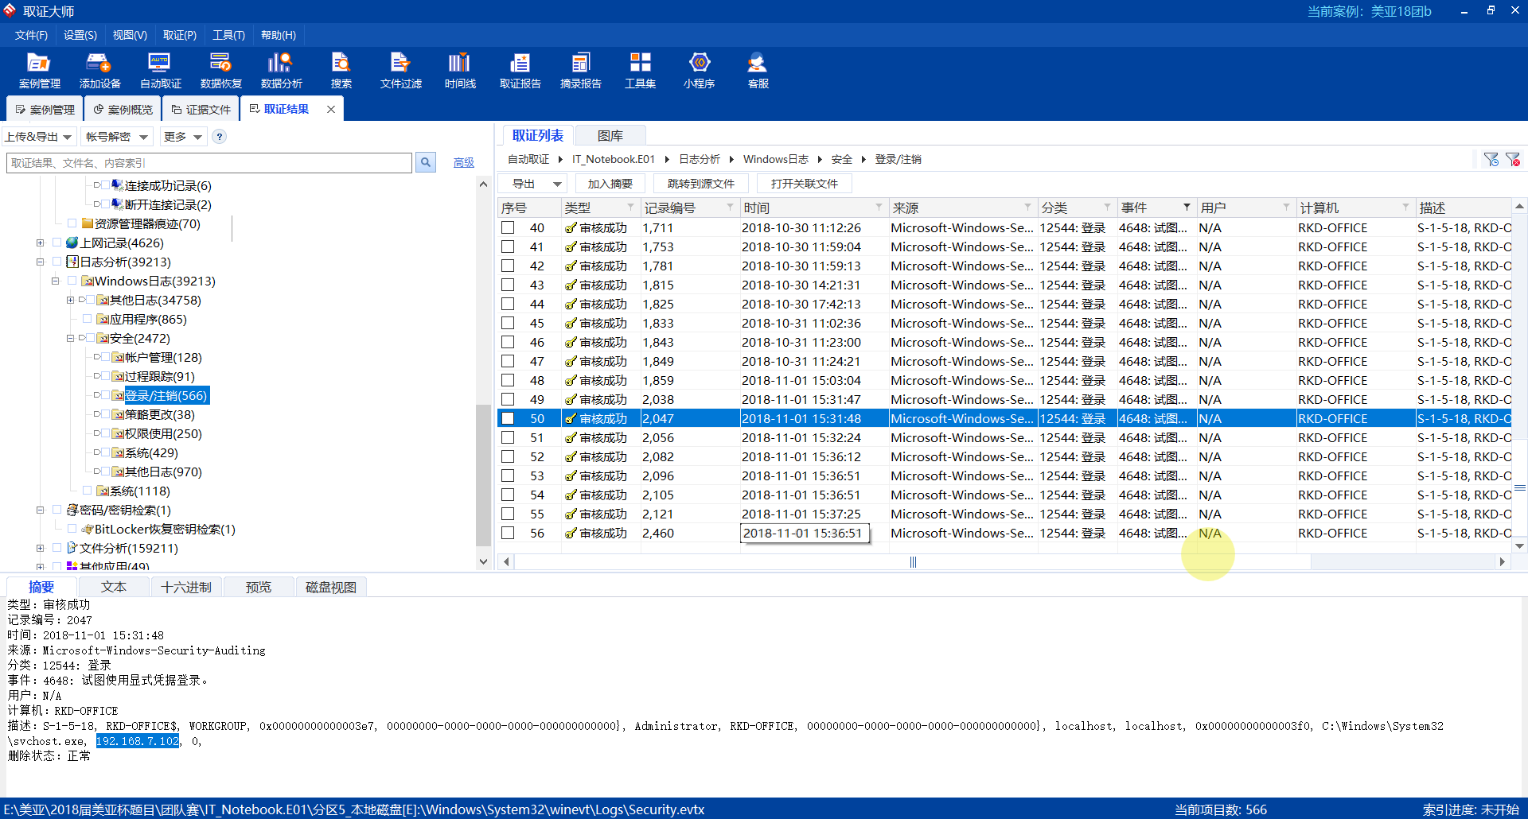This screenshot has height=819, width=1528.
Task: Open the 导出 dropdown button
Action: point(532,184)
